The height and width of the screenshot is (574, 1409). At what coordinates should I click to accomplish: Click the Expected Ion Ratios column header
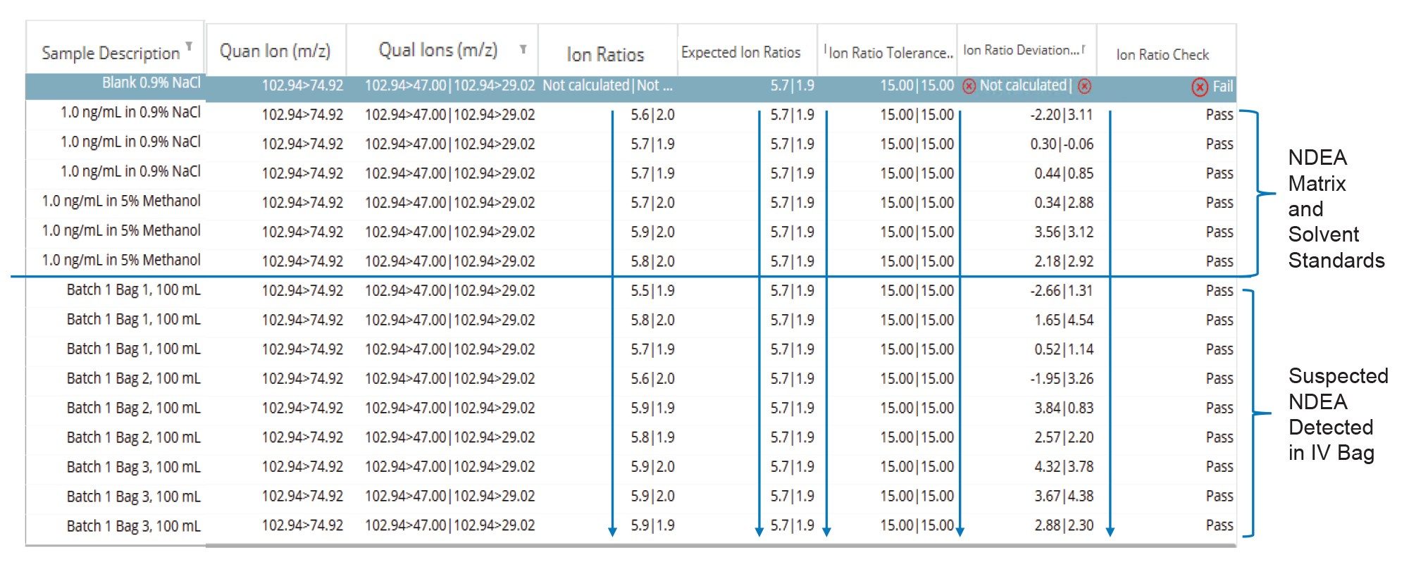[740, 52]
